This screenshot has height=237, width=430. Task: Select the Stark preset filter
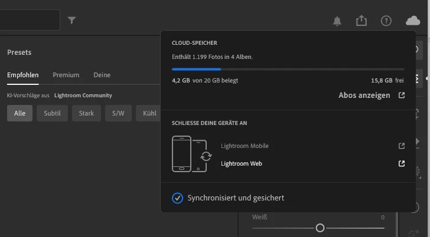86,113
